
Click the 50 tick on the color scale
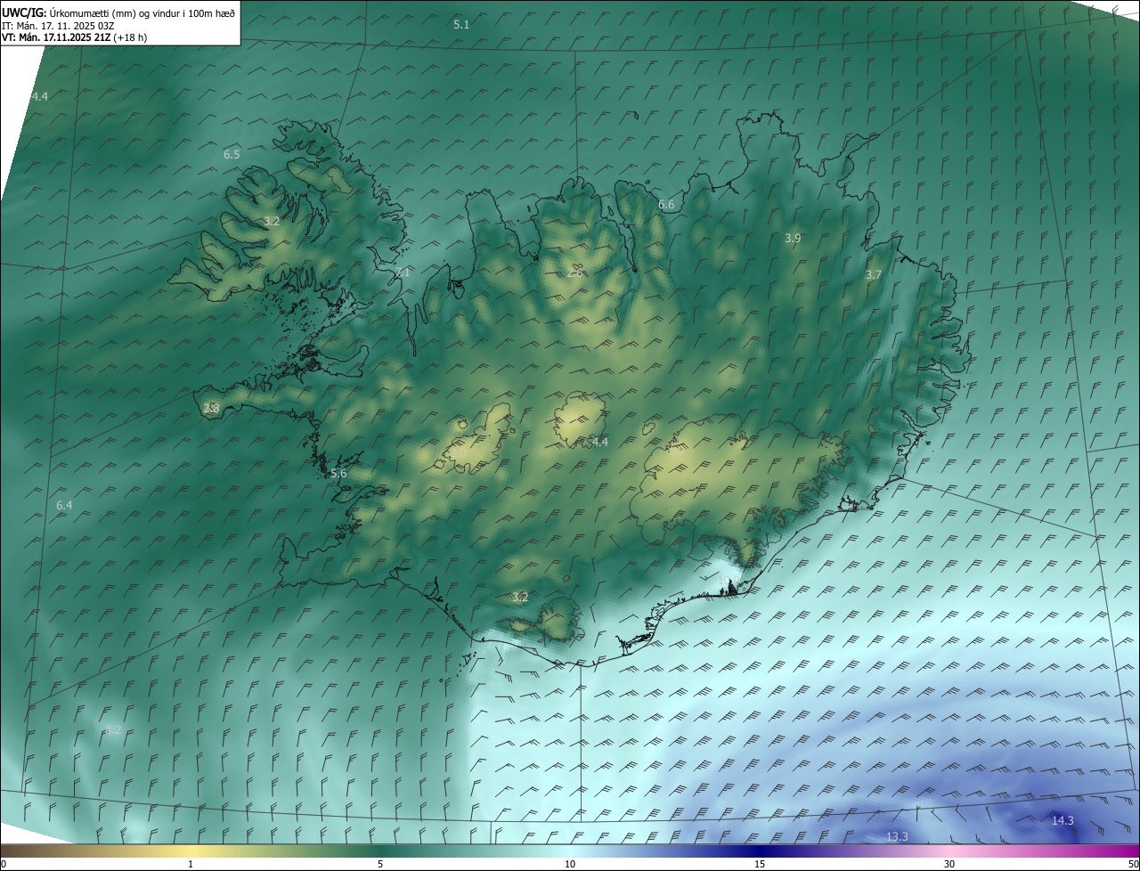(x=1133, y=864)
